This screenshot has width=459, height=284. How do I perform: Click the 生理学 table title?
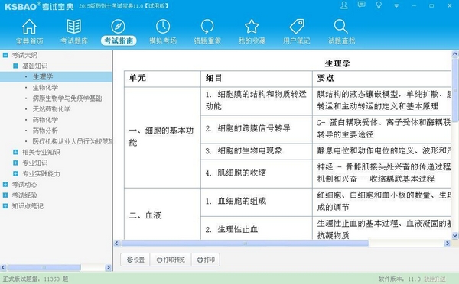tap(337, 63)
